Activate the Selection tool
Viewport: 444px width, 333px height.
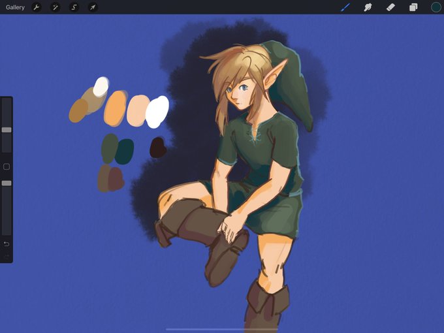click(x=74, y=7)
